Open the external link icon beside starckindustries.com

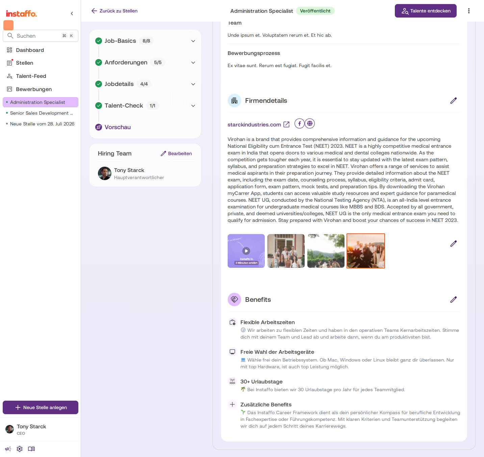coord(286,124)
